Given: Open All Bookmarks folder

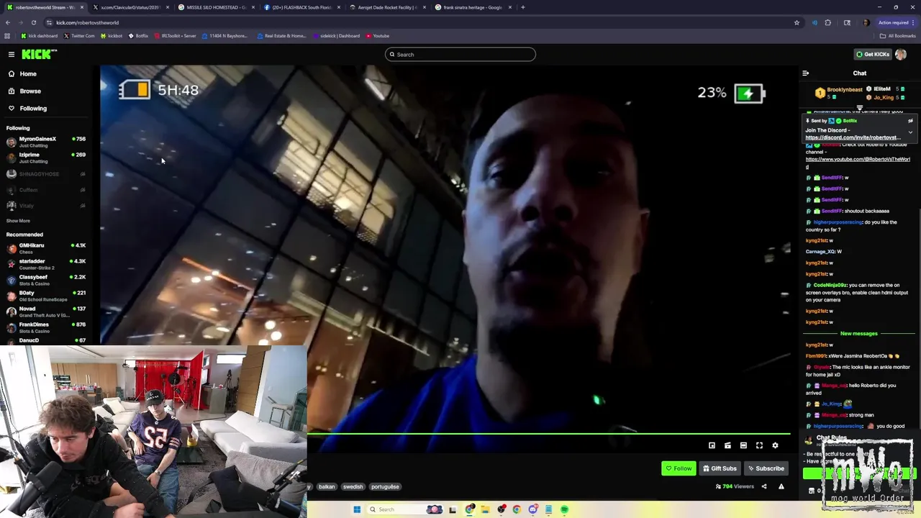Looking at the screenshot, I should click(897, 36).
